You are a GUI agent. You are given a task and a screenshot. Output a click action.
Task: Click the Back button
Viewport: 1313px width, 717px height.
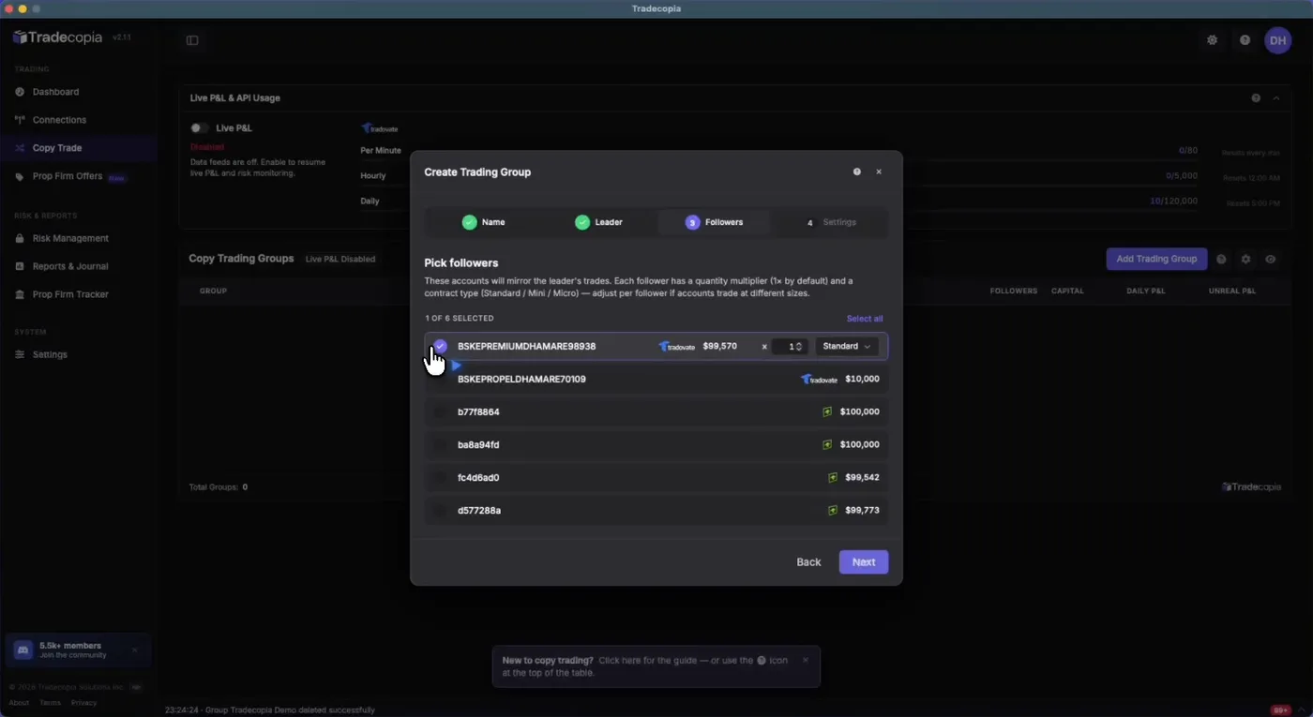(x=808, y=562)
